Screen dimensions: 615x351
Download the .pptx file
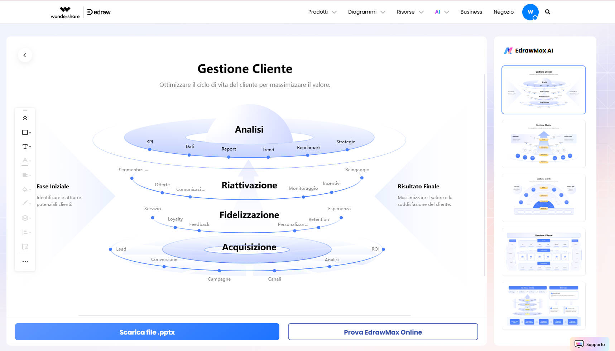point(147,332)
